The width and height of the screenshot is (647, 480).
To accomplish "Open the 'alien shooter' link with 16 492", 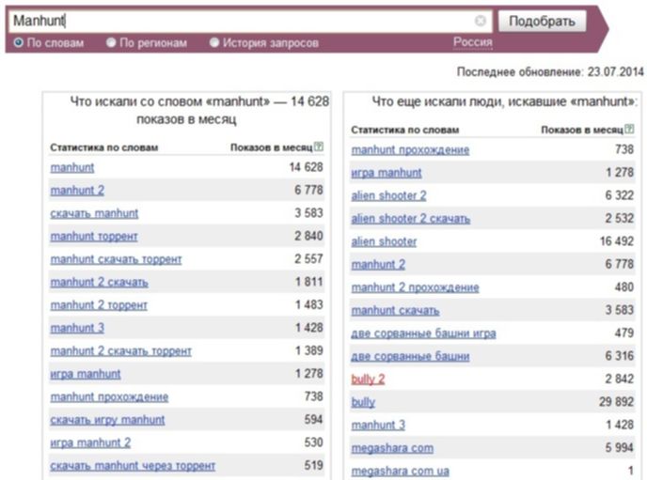I will point(384,241).
